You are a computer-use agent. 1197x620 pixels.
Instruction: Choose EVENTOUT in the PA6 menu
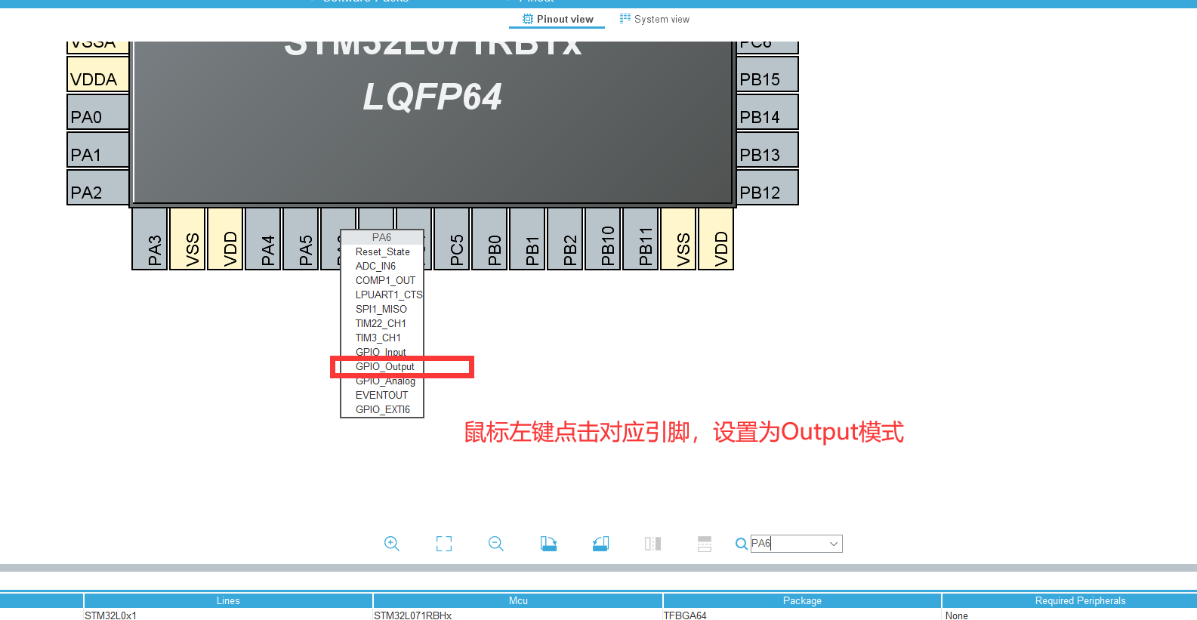(382, 396)
